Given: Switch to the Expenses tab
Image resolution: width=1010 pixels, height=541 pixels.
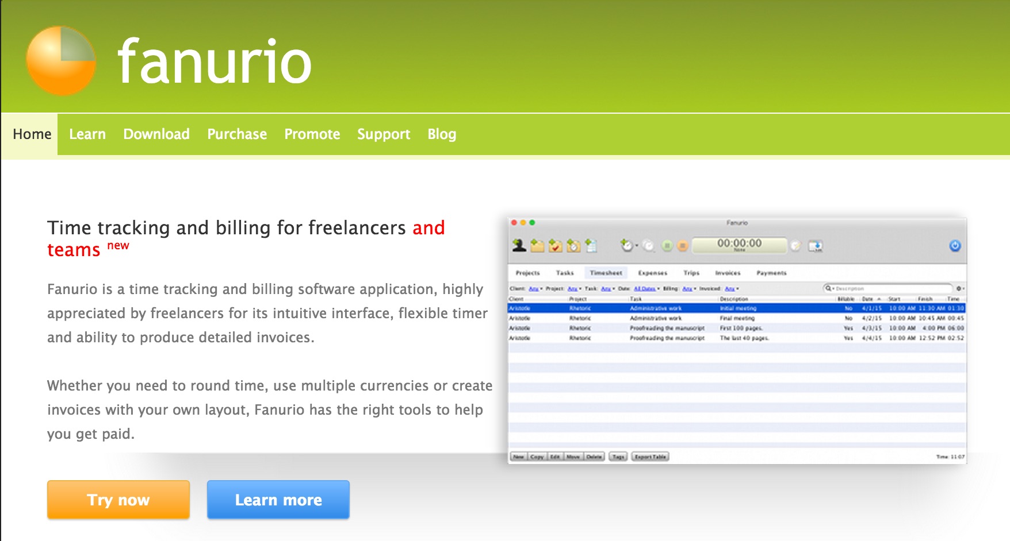Looking at the screenshot, I should pos(652,273).
